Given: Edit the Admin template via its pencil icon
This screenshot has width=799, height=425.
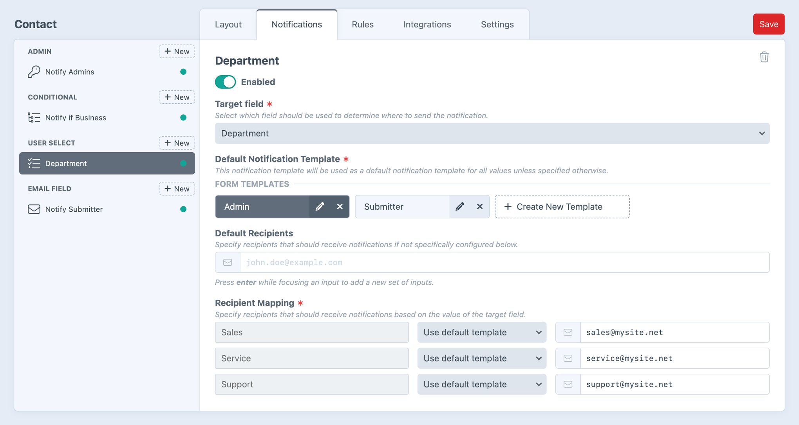Looking at the screenshot, I should [320, 207].
